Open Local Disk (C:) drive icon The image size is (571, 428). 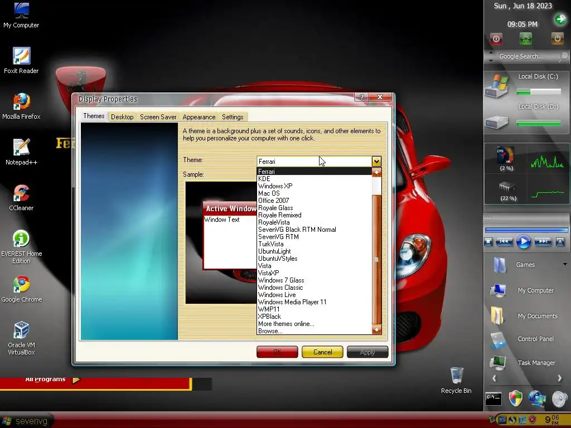click(x=496, y=86)
